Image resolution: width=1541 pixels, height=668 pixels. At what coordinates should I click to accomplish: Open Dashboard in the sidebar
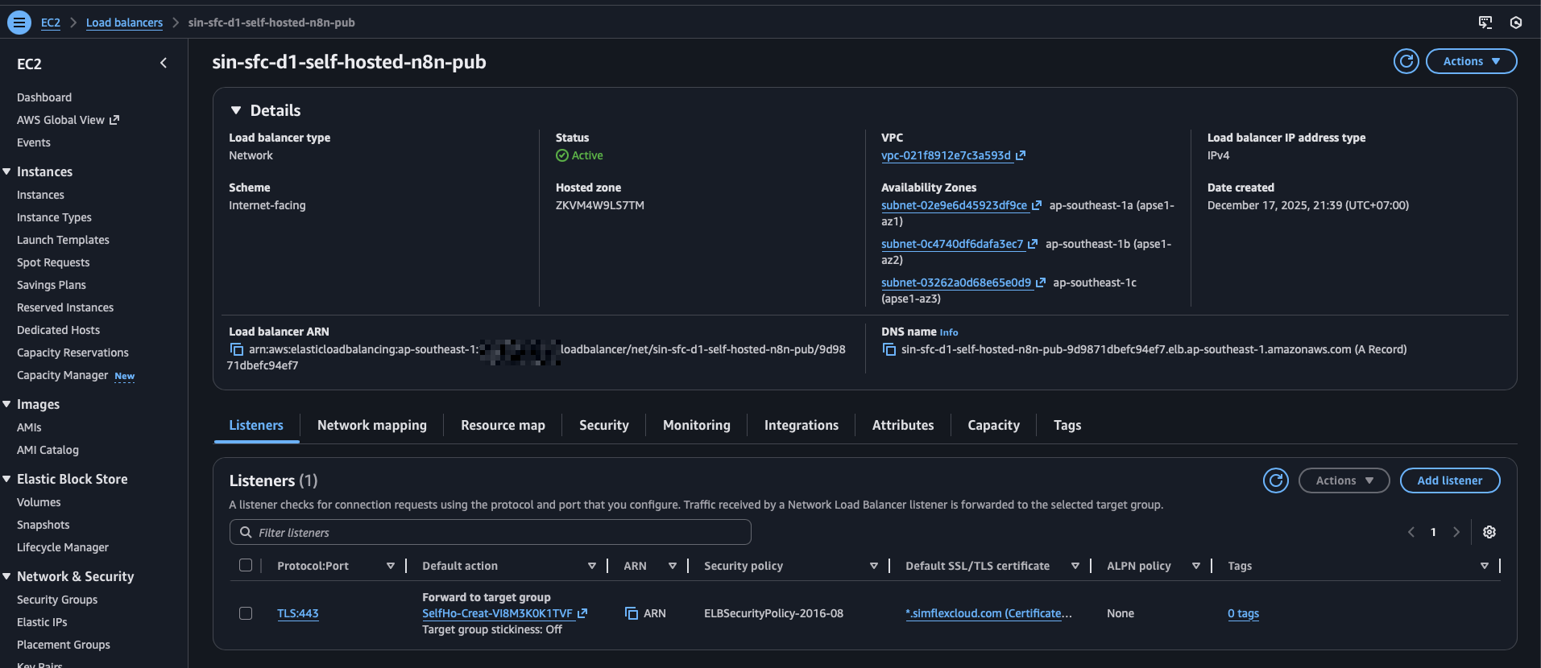44,97
